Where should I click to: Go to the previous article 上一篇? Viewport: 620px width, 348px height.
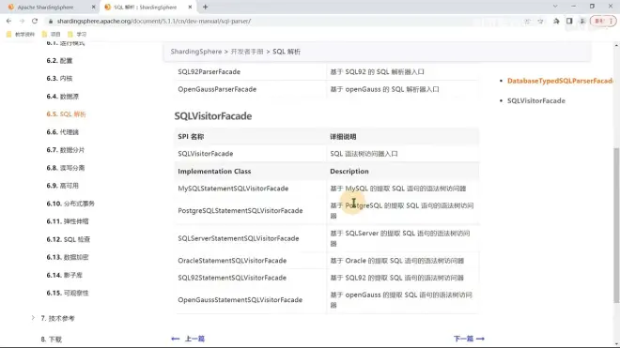tap(188, 339)
